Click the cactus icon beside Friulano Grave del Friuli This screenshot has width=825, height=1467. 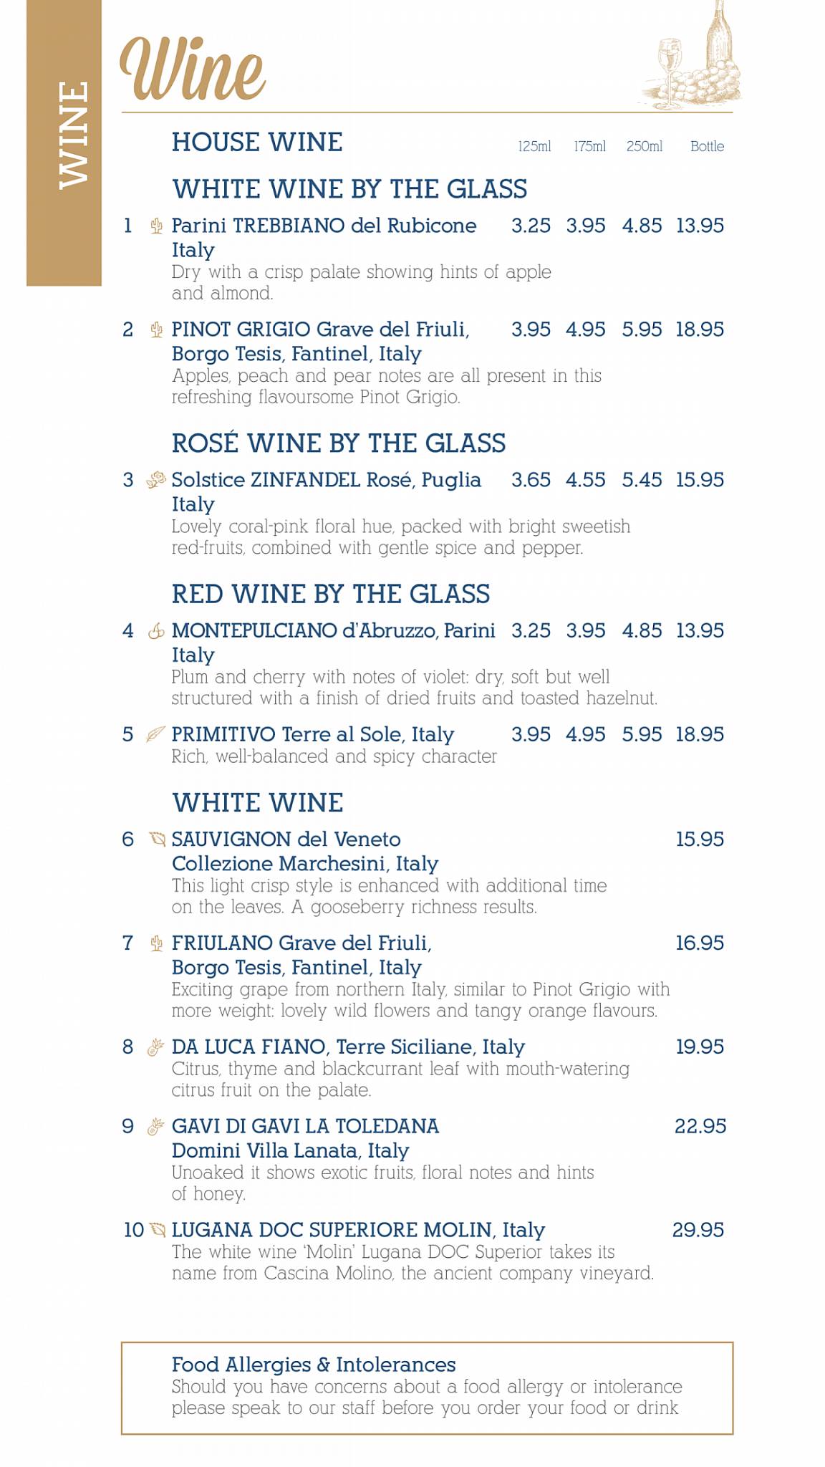(x=156, y=943)
